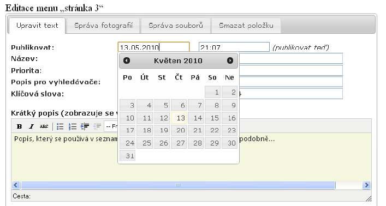Screen dimensions: 386x206
Task: Select day 31 in calendar
Action: coord(128,155)
